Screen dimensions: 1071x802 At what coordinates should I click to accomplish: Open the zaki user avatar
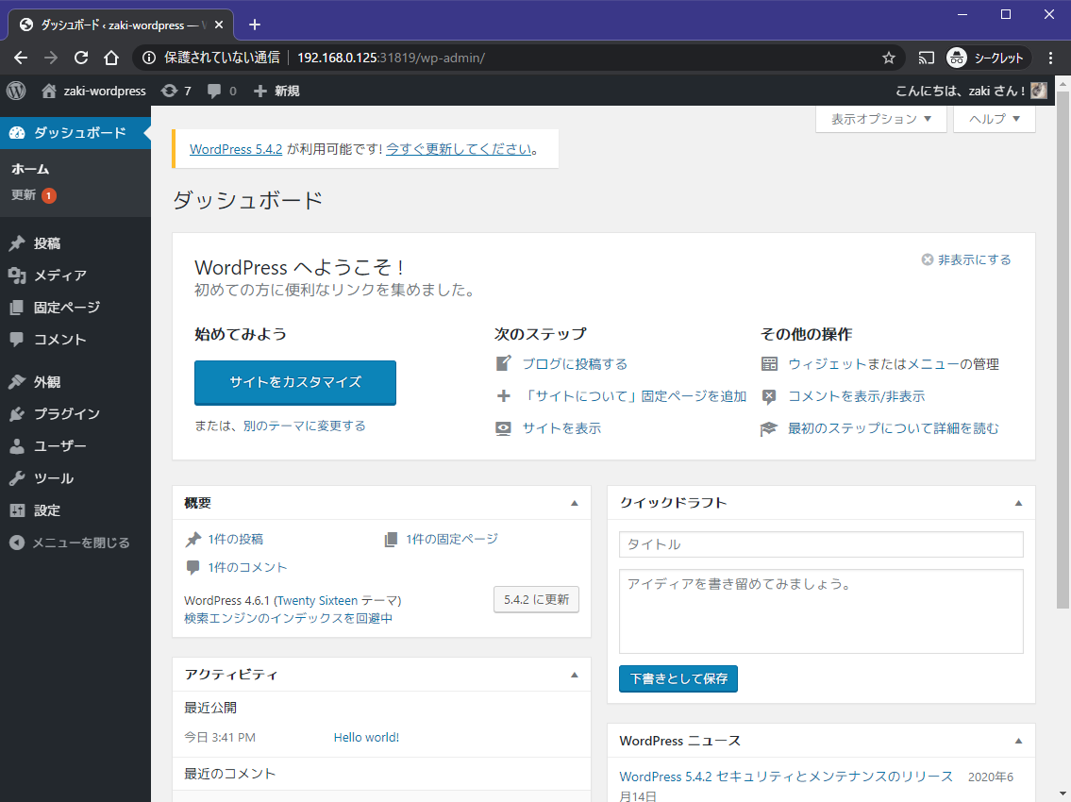pos(1038,91)
